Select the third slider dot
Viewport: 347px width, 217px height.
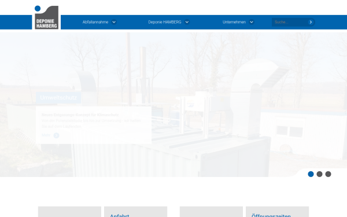[328, 174]
